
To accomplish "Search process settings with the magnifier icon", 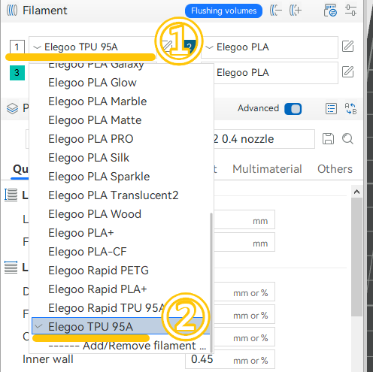I will point(347,139).
